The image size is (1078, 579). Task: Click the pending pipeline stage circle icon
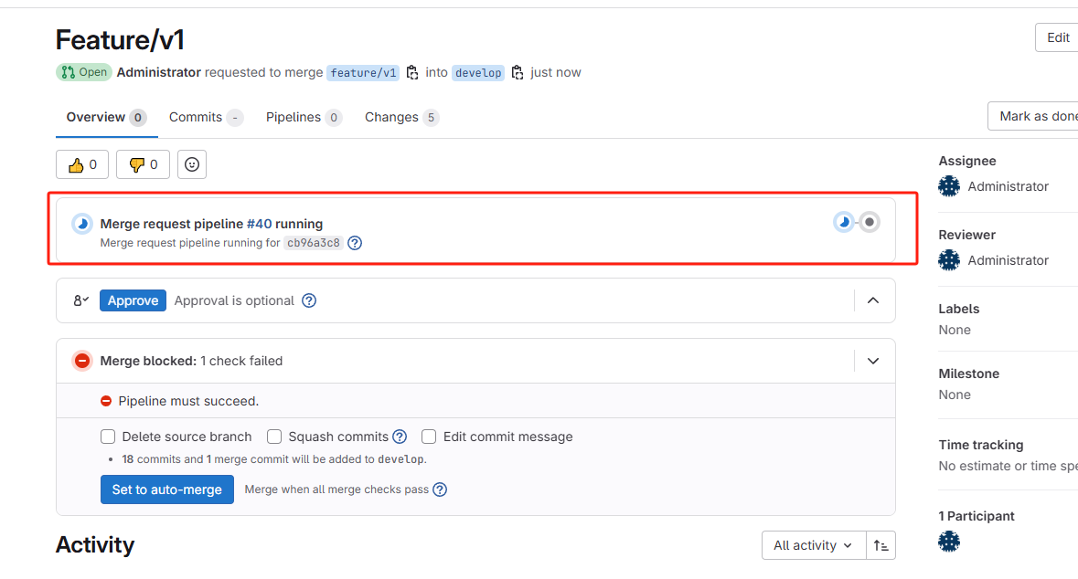(x=870, y=222)
